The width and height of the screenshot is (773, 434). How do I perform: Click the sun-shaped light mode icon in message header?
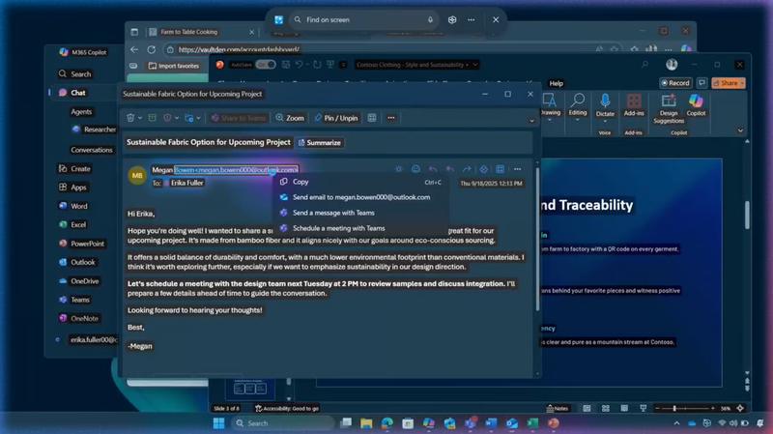[399, 169]
